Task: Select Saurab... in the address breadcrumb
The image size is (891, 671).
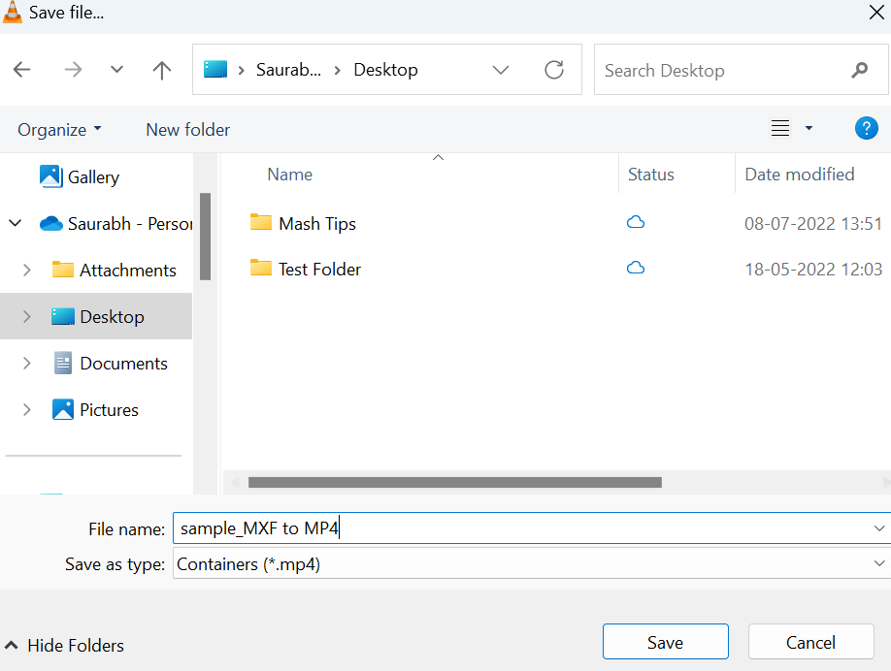Action: pos(288,70)
